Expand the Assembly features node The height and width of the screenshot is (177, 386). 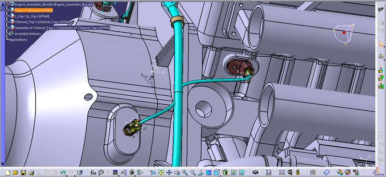[x=7, y=34]
